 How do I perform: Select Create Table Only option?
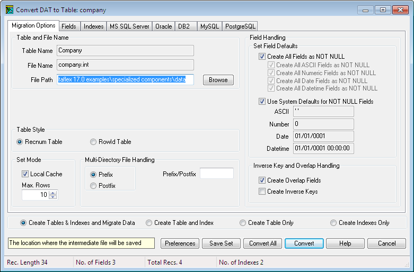point(243,223)
